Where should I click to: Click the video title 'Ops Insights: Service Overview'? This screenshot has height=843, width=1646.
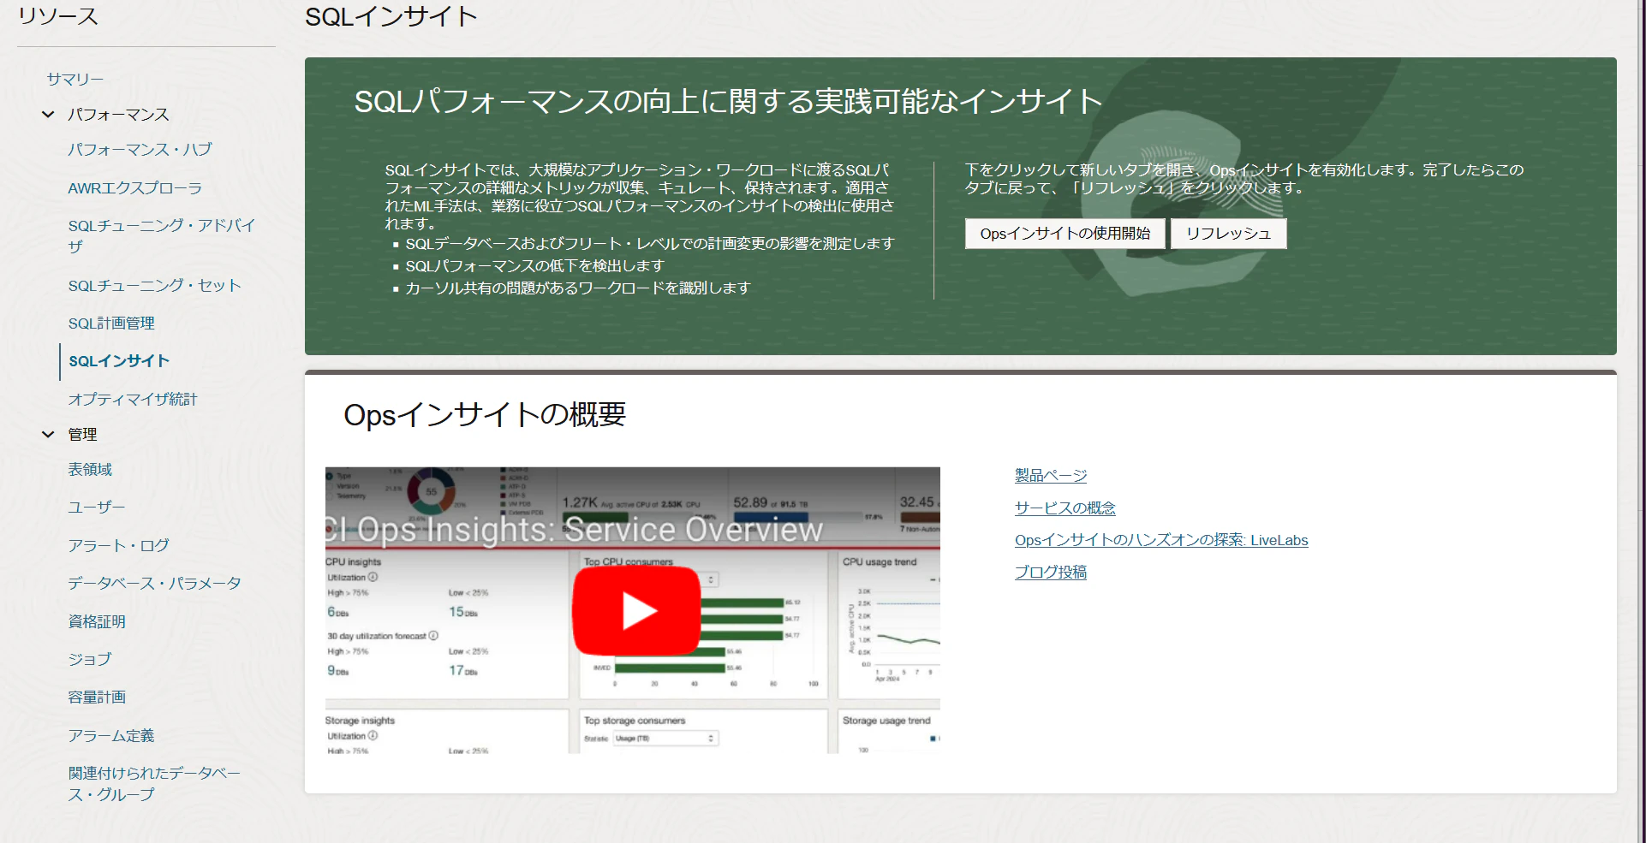pos(574,530)
